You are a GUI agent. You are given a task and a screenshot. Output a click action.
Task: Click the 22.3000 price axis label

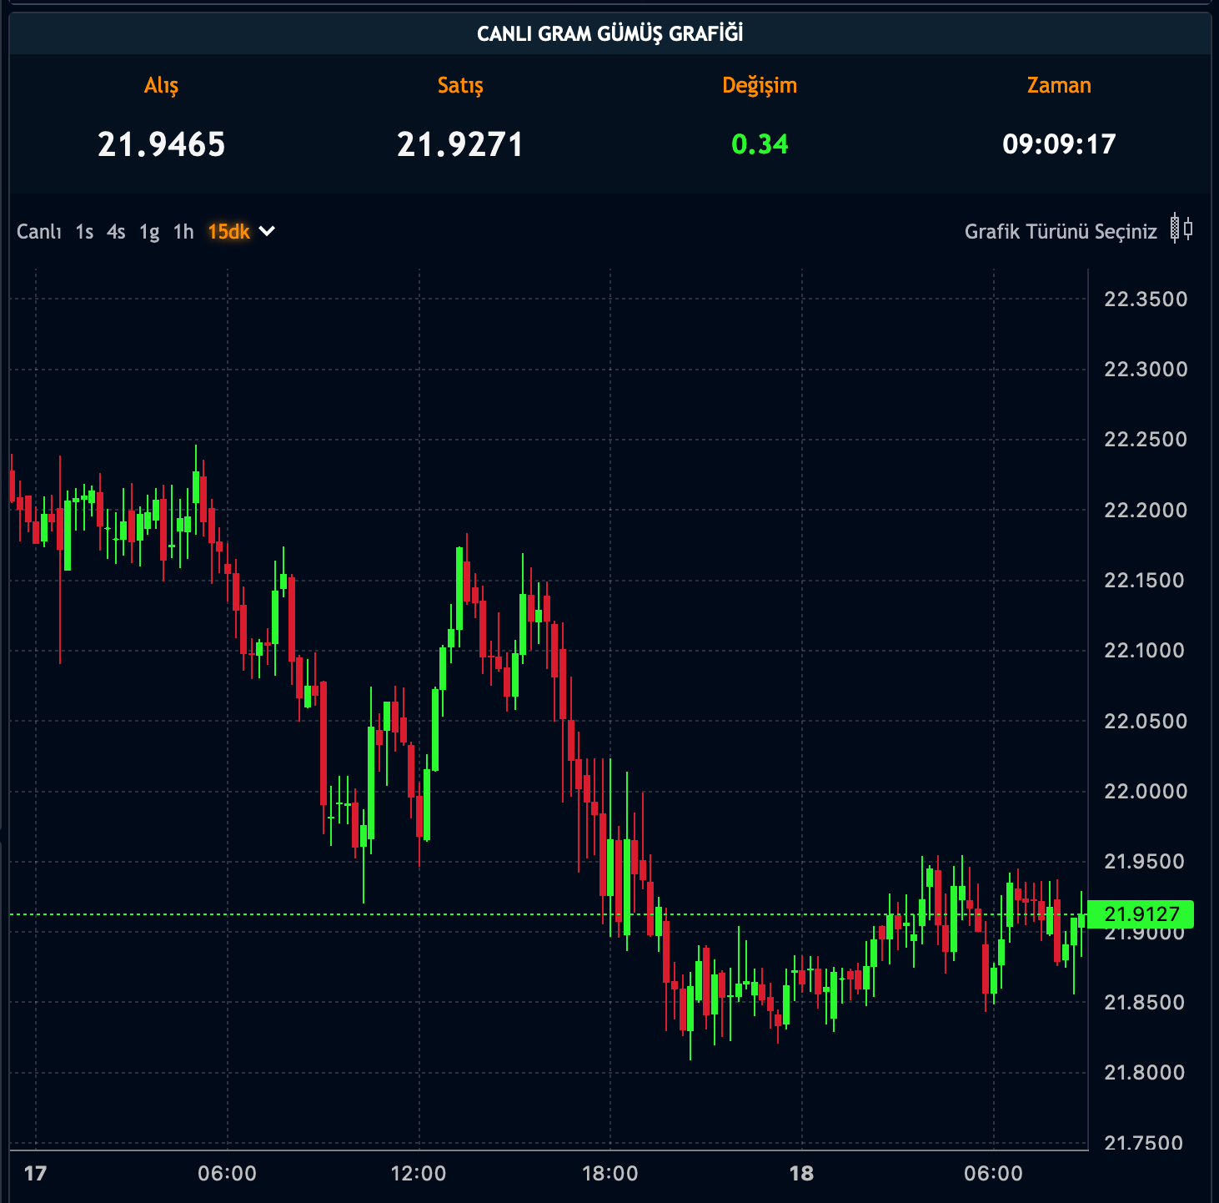[x=1146, y=370]
